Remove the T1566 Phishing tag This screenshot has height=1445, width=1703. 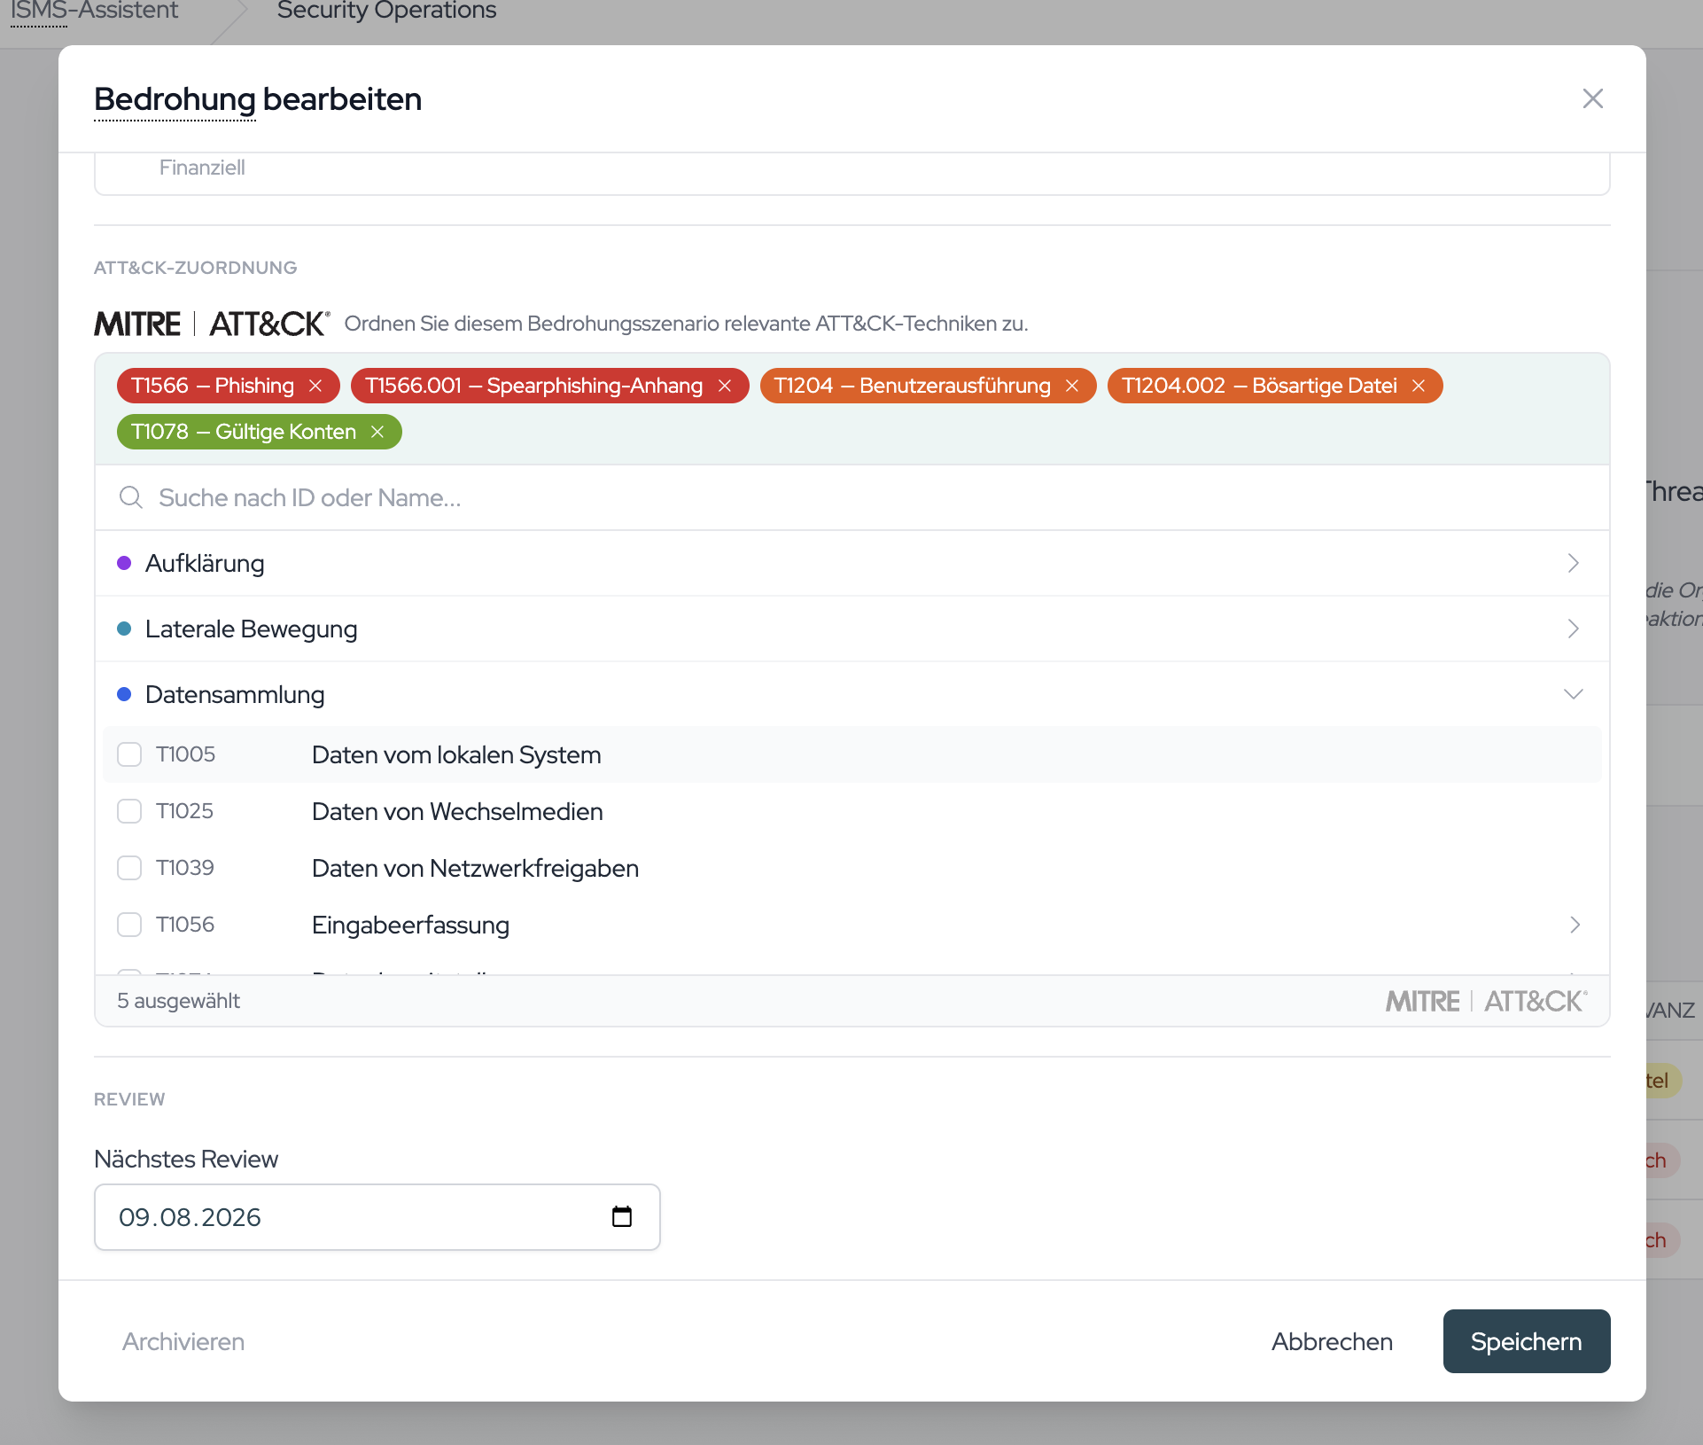[315, 386]
